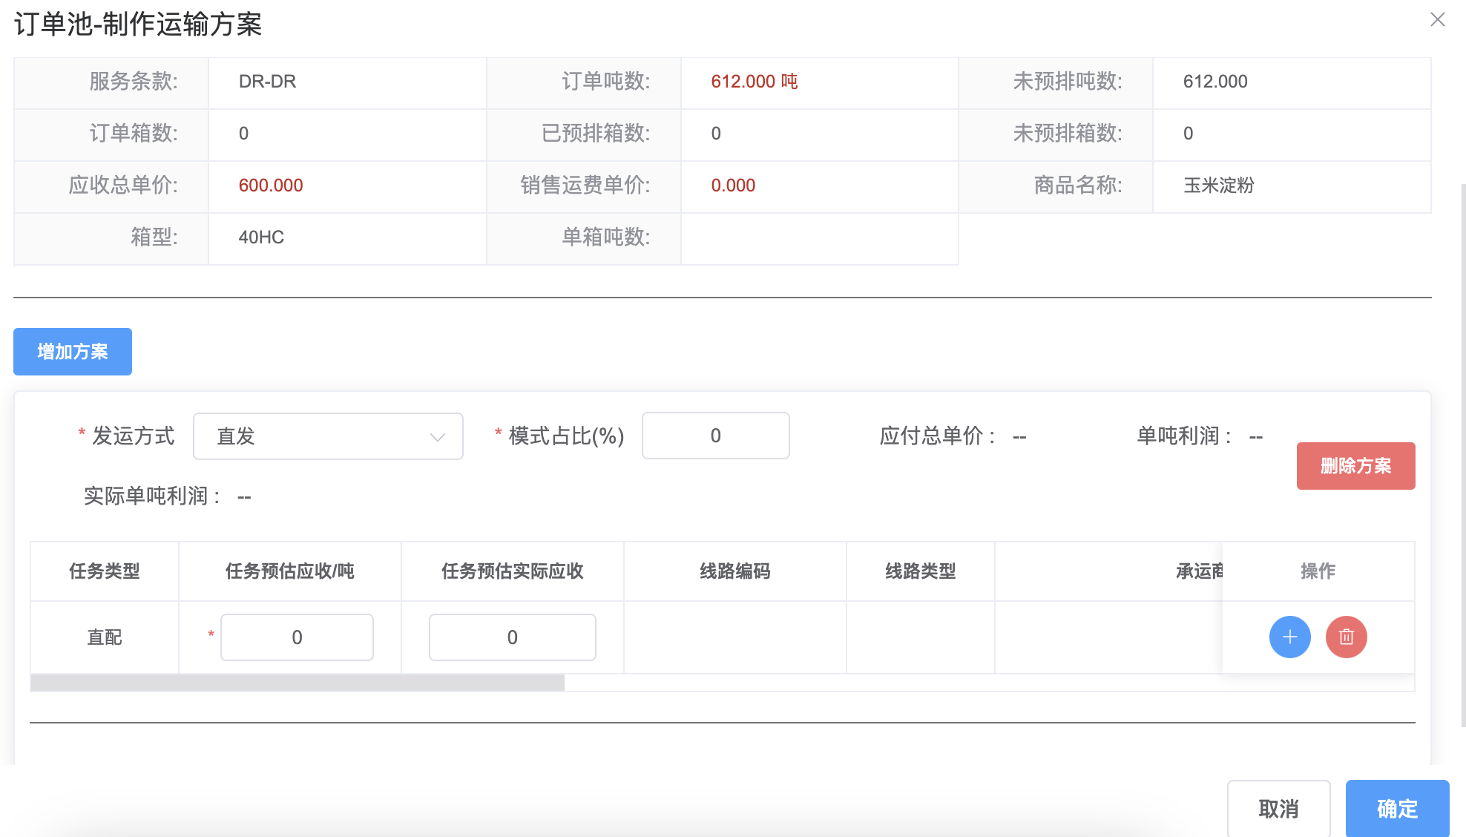Focus the 任务预估实际应收 input field

(512, 637)
